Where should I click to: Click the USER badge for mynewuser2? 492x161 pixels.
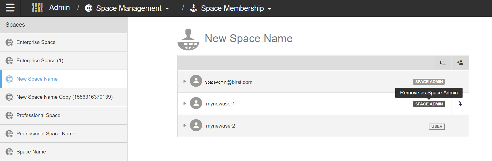pyautogui.click(x=437, y=126)
